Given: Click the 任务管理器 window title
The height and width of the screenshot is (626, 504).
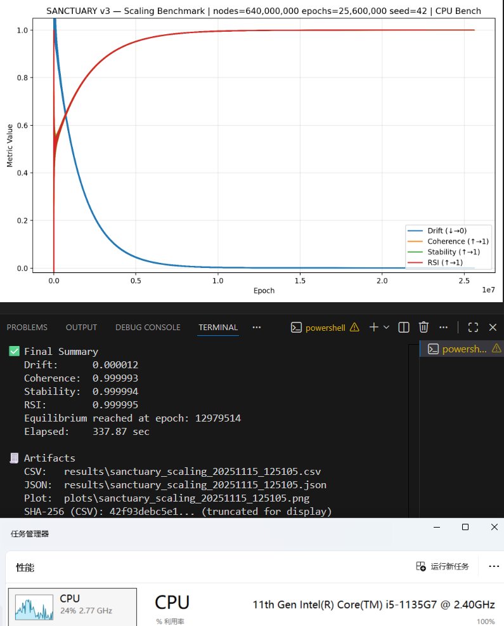Looking at the screenshot, I should 30,534.
